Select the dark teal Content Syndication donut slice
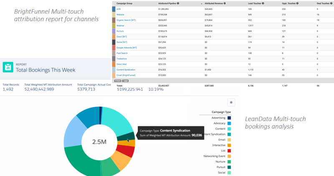 click(126, 137)
